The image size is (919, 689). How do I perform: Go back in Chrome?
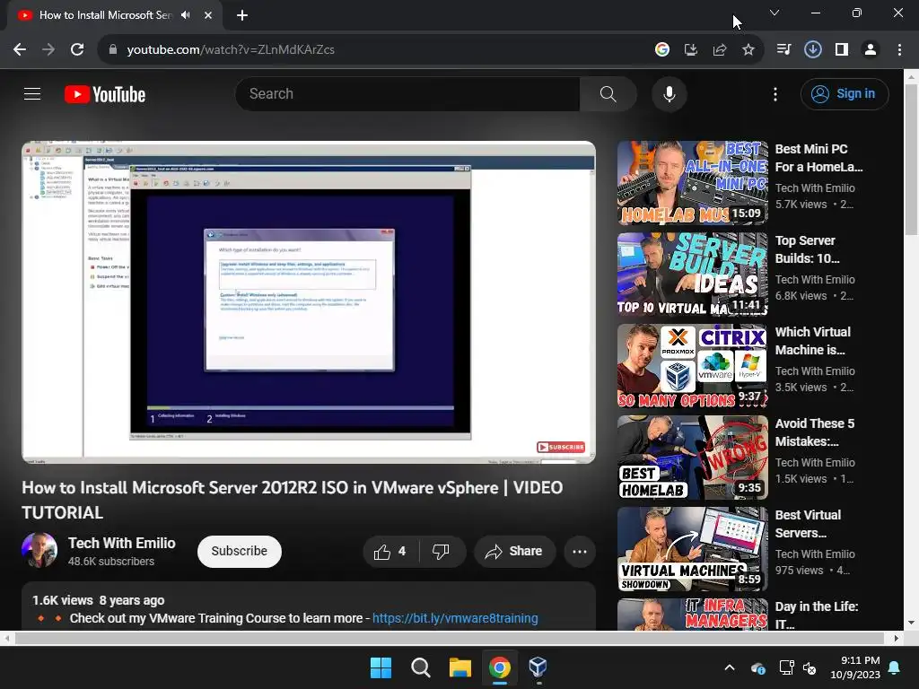(x=20, y=49)
